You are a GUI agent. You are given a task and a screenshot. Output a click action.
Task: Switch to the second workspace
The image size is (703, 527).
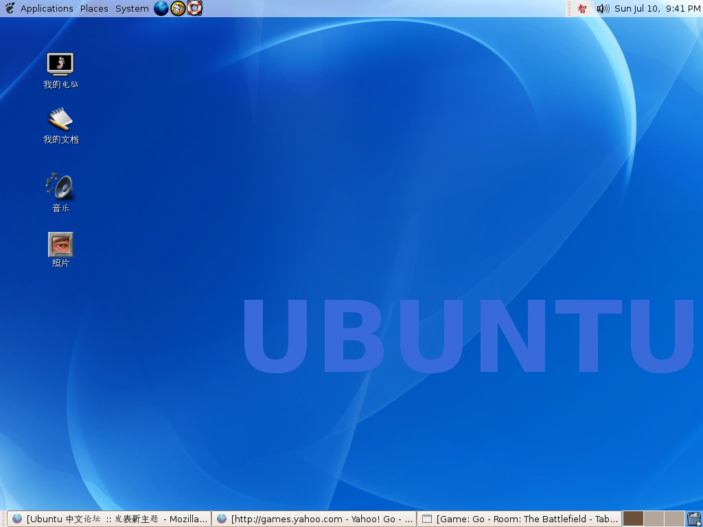(x=654, y=519)
